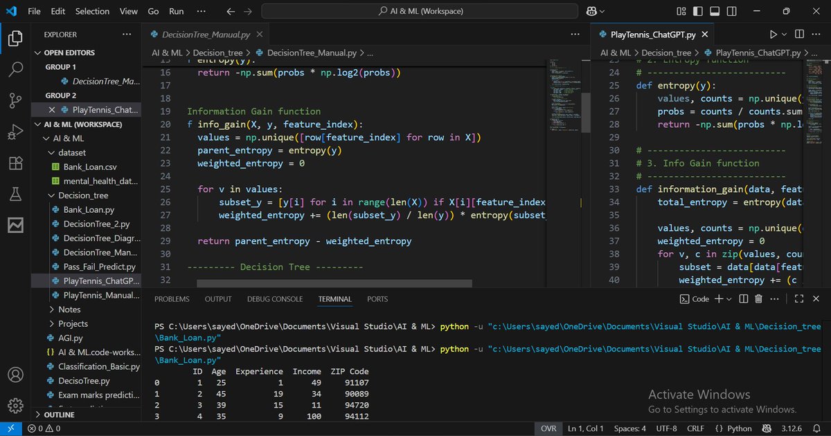
Task: Kill the terminal with trash icon
Action: coord(758,298)
